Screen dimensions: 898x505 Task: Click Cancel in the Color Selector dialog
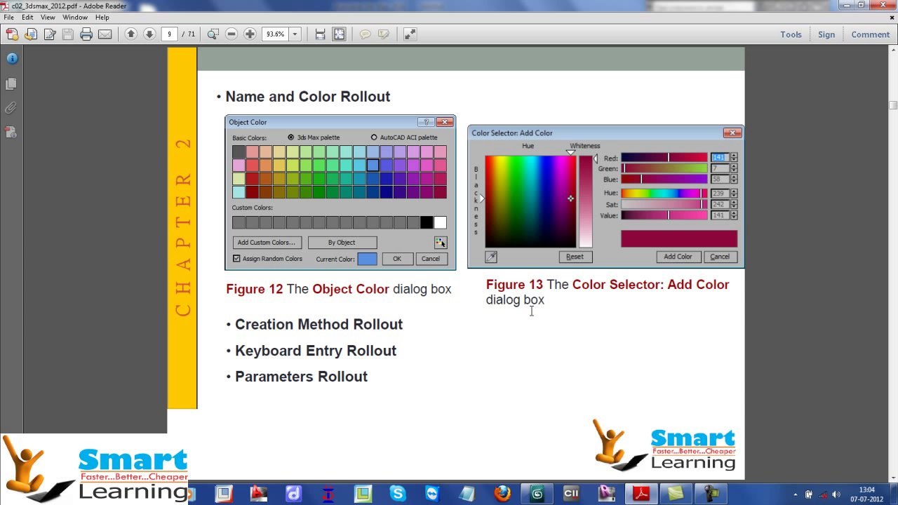pyautogui.click(x=720, y=257)
